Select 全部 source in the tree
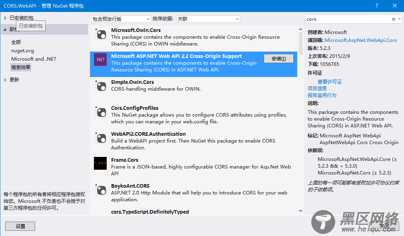Viewport: 404px width, 236px height. [16, 42]
